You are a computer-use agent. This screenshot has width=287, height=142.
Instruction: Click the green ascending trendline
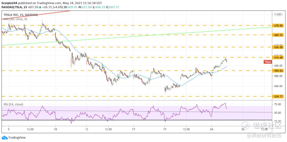136,36
